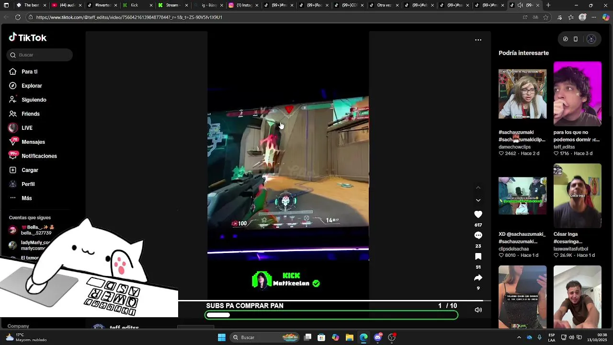This screenshot has width=613, height=345.
Task: Go to previous video with up chevron
Action: pyautogui.click(x=478, y=187)
